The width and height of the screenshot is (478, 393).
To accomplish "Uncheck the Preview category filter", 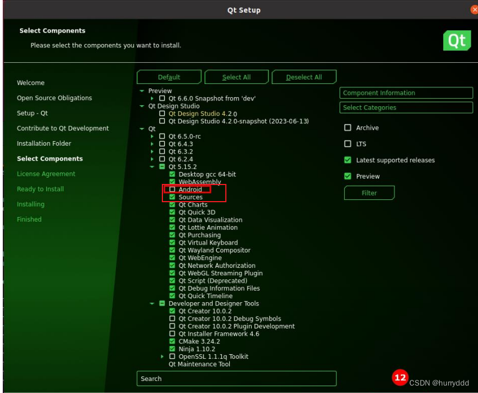I will pos(348,176).
